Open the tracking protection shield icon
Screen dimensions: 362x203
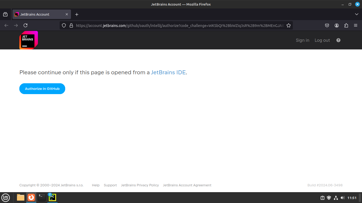[64, 25]
